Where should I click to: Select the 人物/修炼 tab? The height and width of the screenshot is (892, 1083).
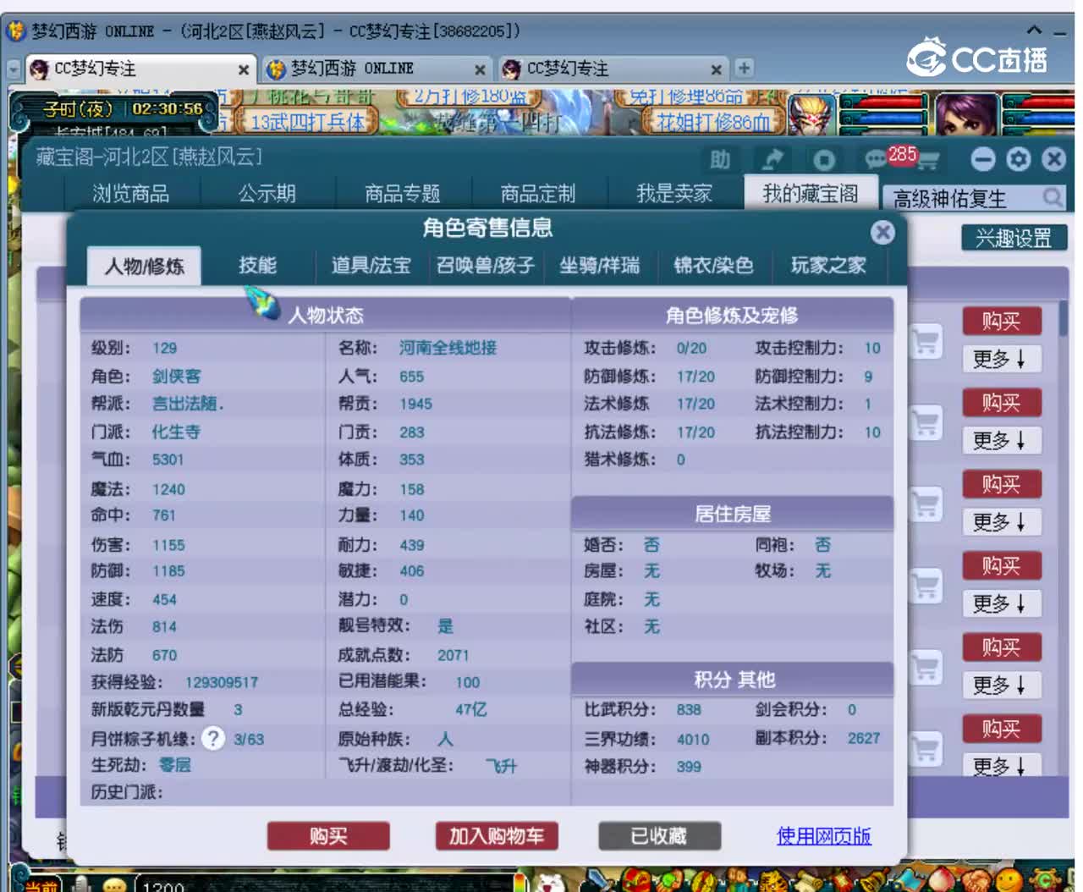click(x=145, y=266)
